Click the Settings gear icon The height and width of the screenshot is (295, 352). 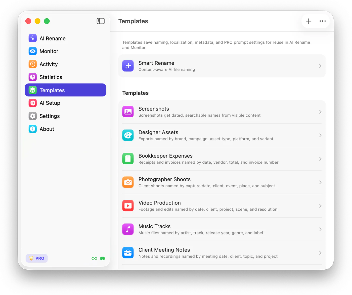[x=33, y=116]
